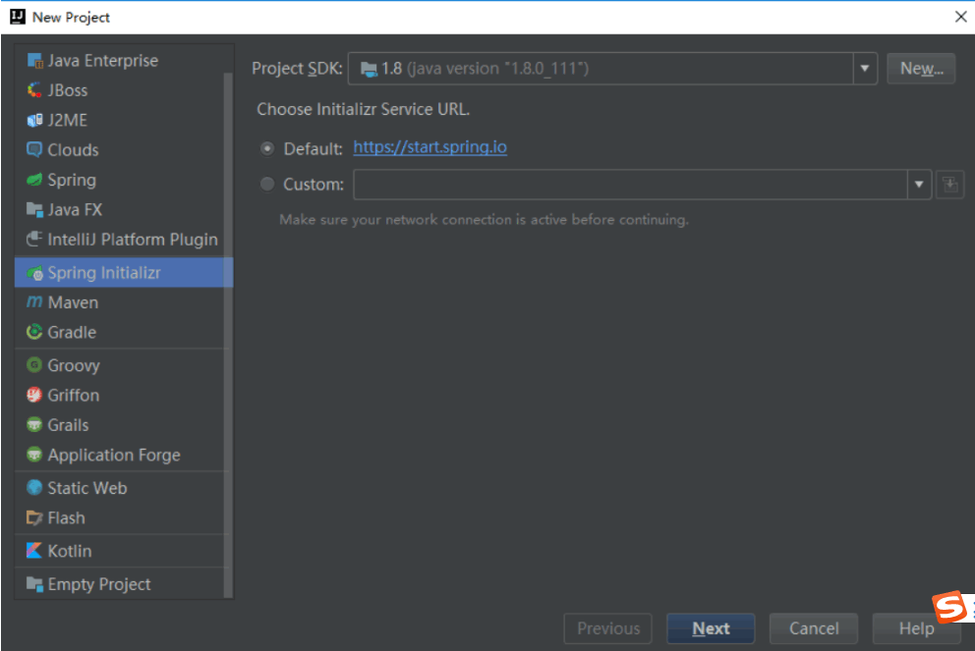Click the Maven m icon
The height and width of the screenshot is (651, 975).
coord(34,301)
